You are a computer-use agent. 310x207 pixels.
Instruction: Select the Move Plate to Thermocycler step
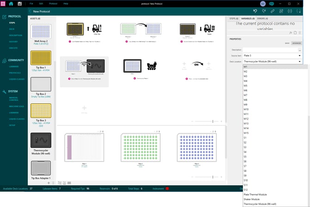84,72
